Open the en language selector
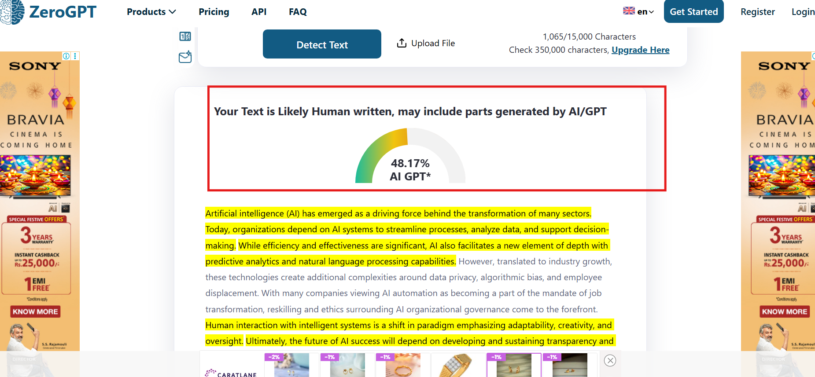Viewport: 815px width, 377px height. point(645,12)
